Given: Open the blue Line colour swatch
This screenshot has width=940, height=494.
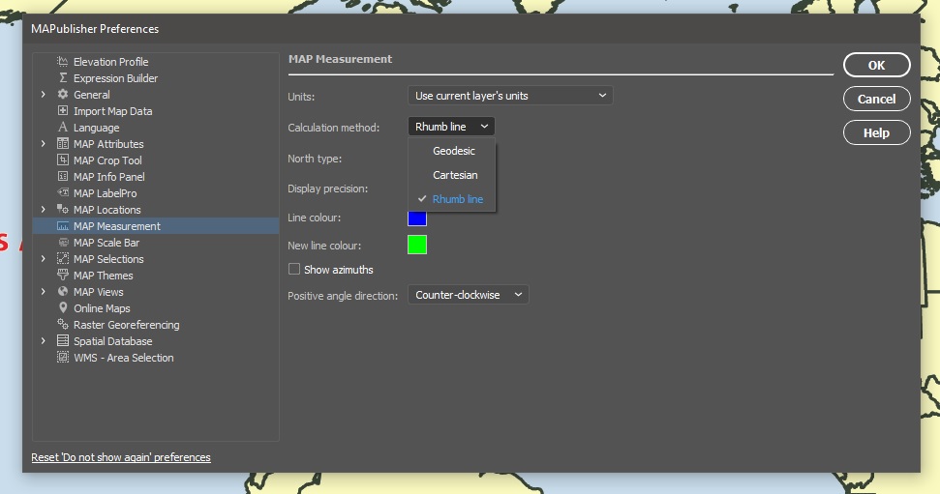Looking at the screenshot, I should (417, 218).
